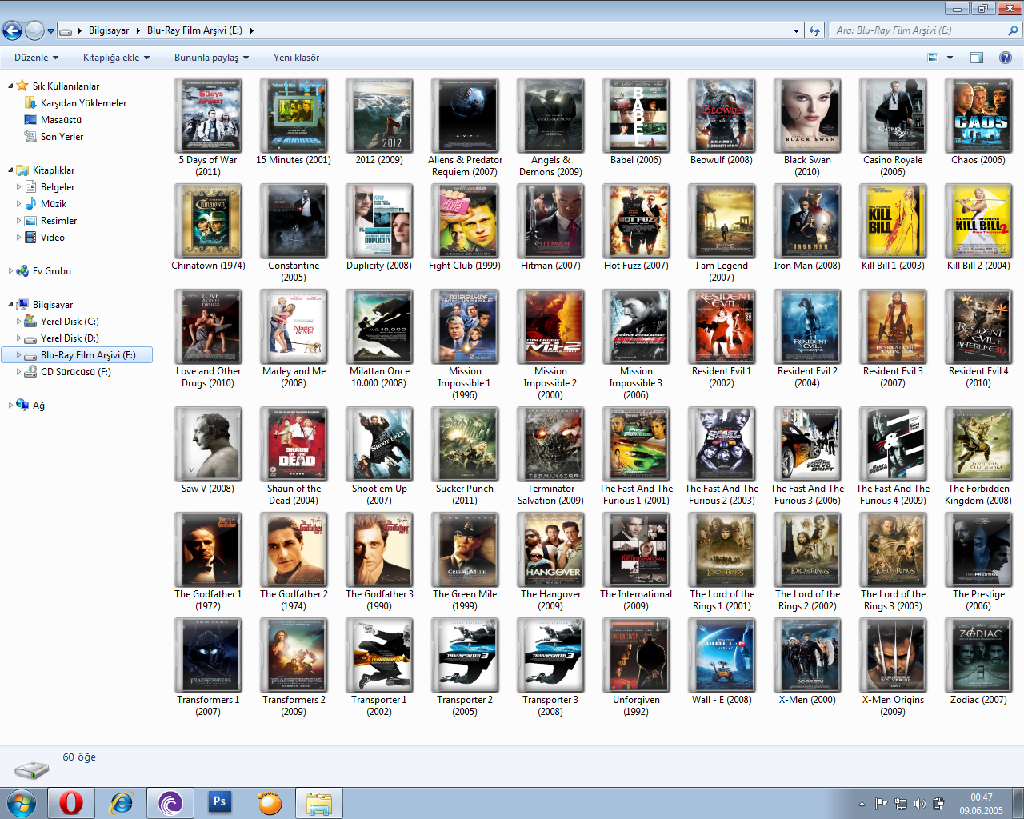Click the Back navigation arrow
The width and height of the screenshot is (1024, 819).
point(12,30)
